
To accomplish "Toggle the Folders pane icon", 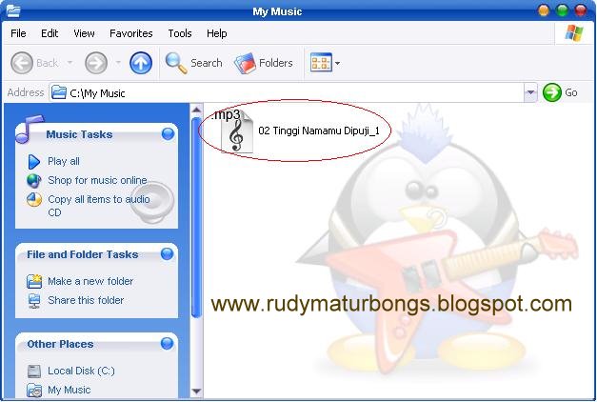I will click(x=245, y=63).
